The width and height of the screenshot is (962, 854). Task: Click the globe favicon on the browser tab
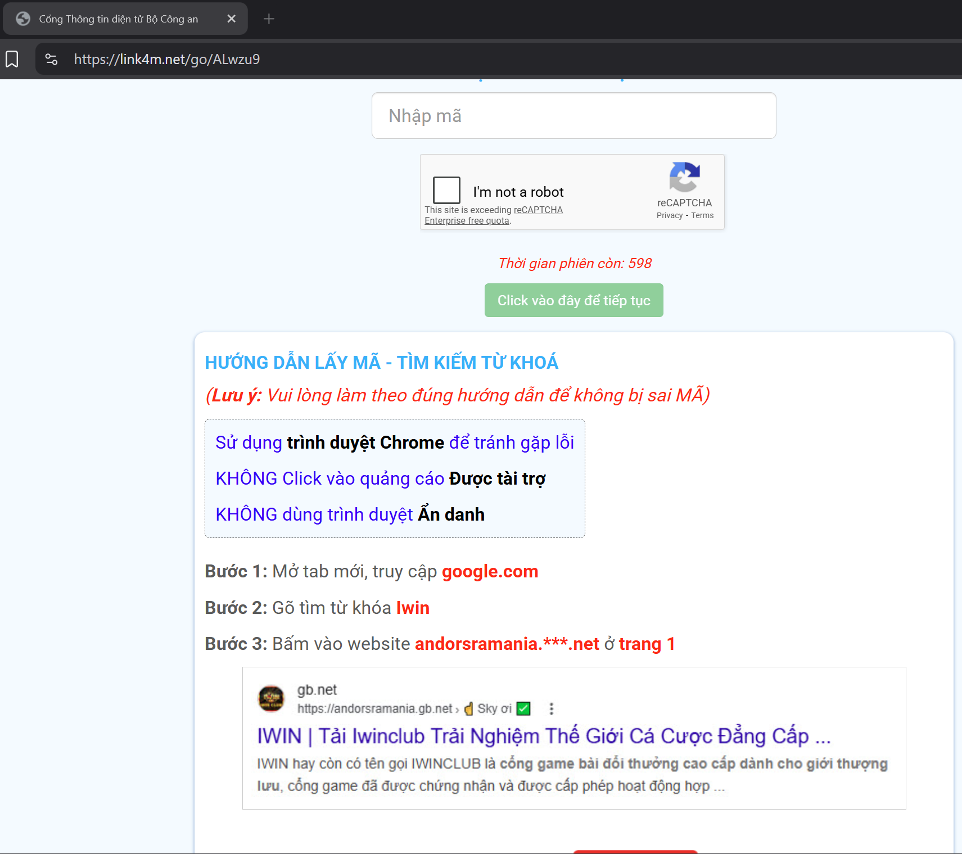[x=23, y=19]
